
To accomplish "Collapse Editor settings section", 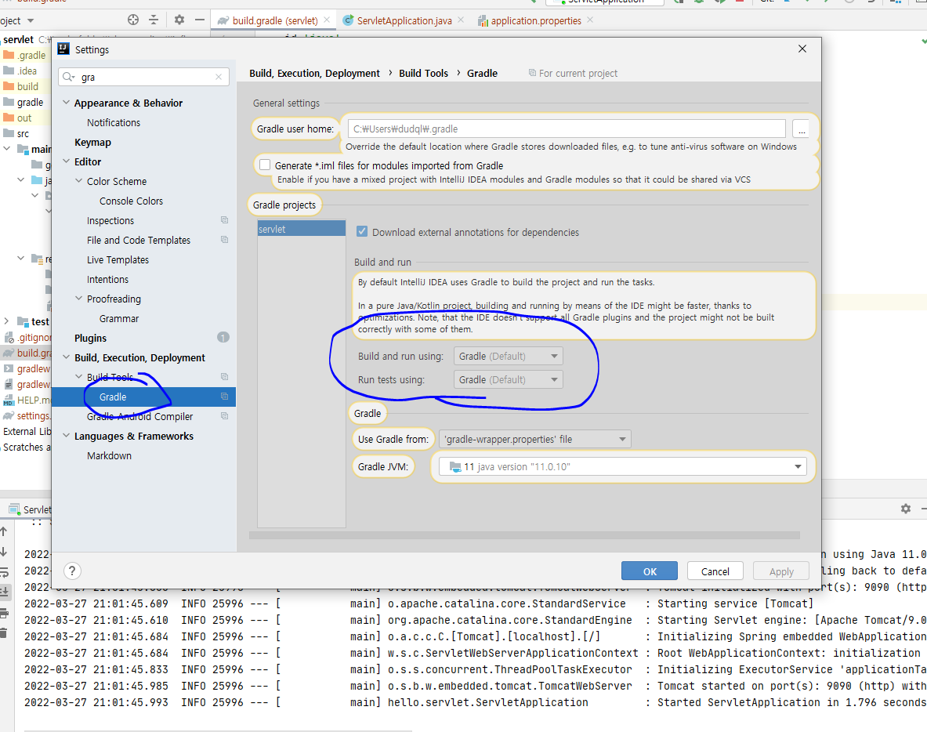I will point(66,161).
